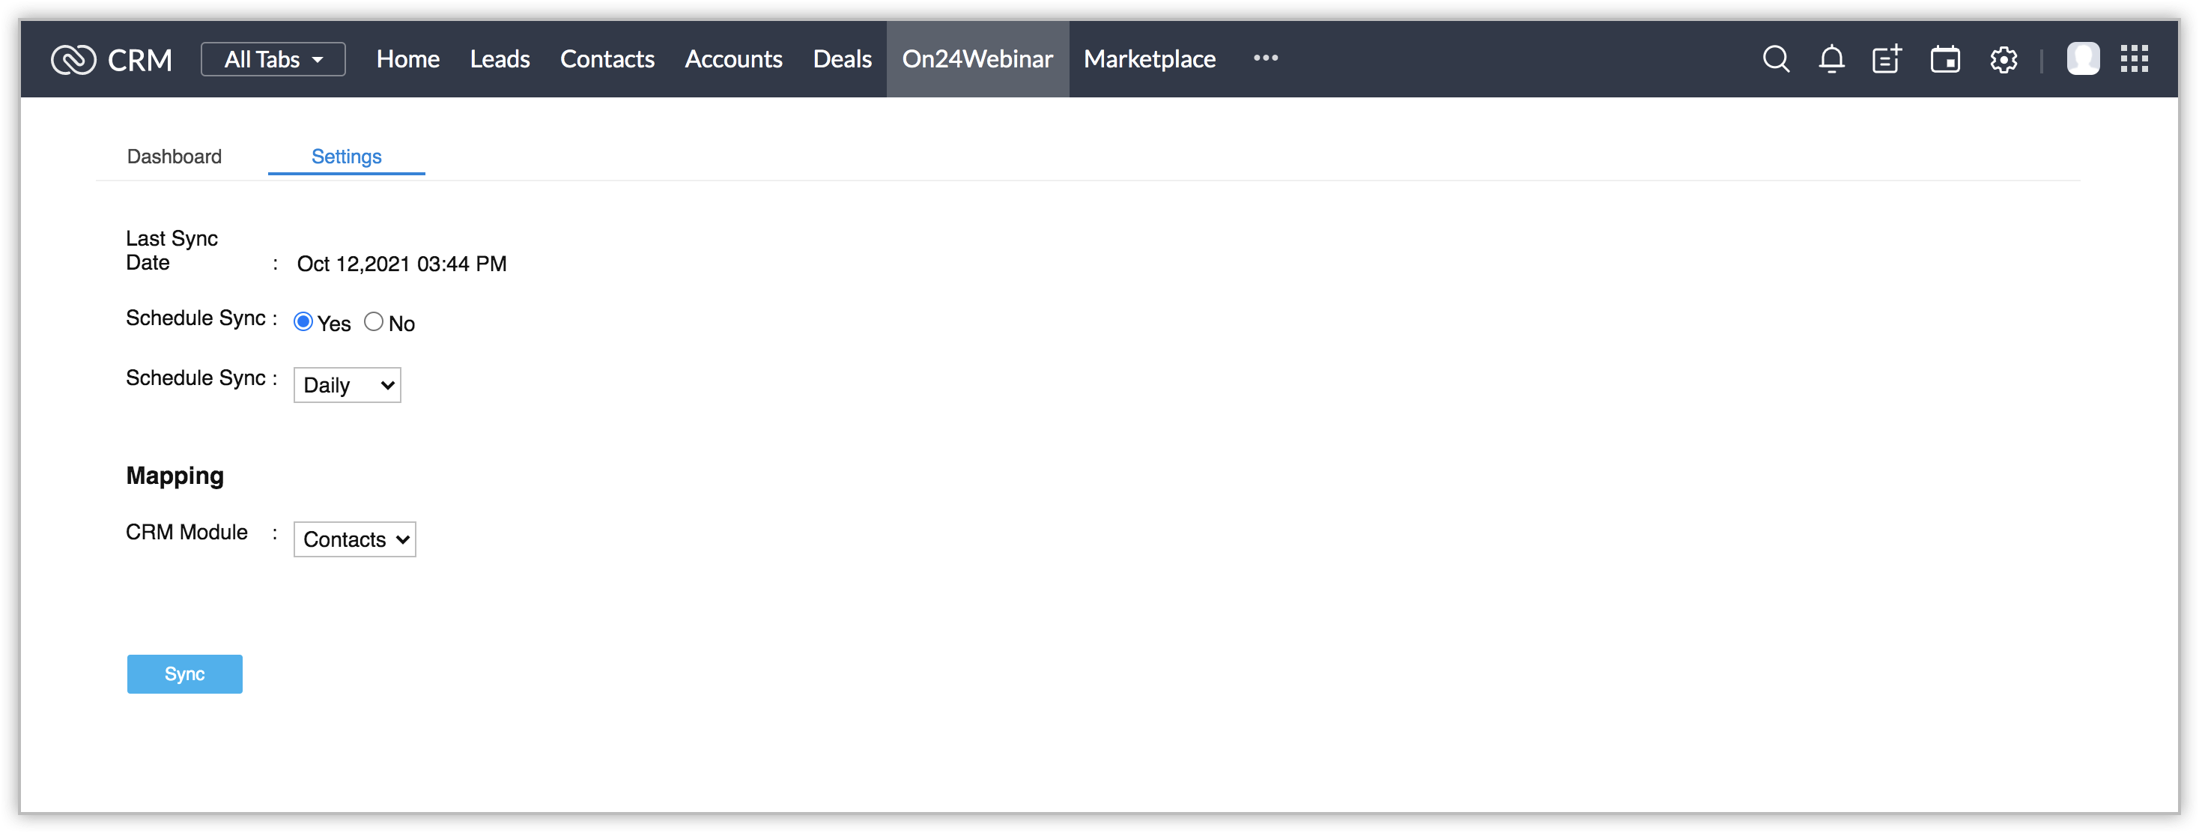Image resolution: width=2199 pixels, height=833 pixels.
Task: Open the apps grid icon
Action: pyautogui.click(x=2134, y=59)
